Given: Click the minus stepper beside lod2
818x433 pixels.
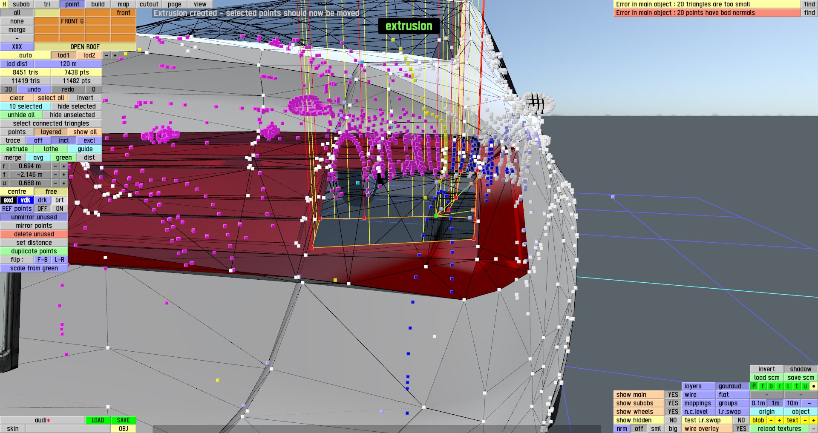Looking at the screenshot, I should point(107,55).
